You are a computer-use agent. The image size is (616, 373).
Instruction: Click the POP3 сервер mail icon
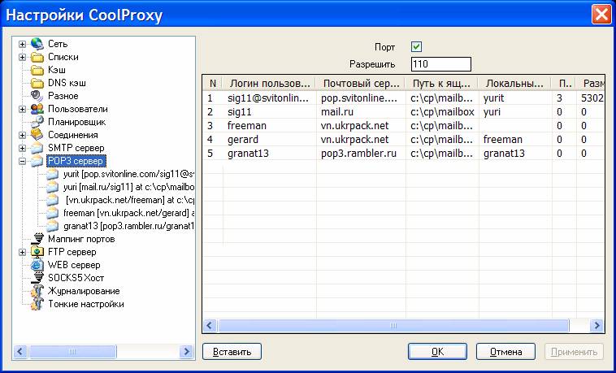point(37,161)
